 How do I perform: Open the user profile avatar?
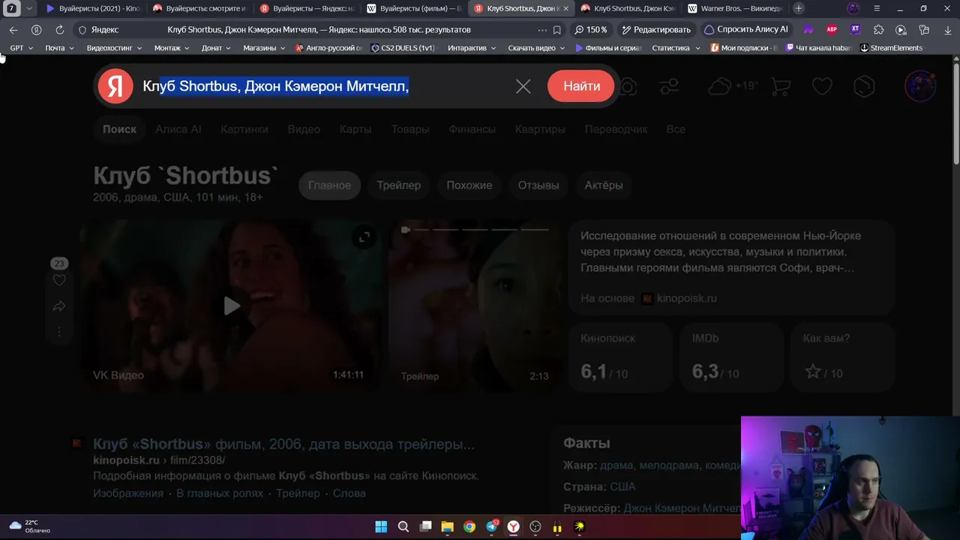coord(920,86)
